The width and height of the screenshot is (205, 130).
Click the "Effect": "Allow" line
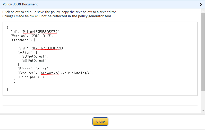[x=33, y=69]
